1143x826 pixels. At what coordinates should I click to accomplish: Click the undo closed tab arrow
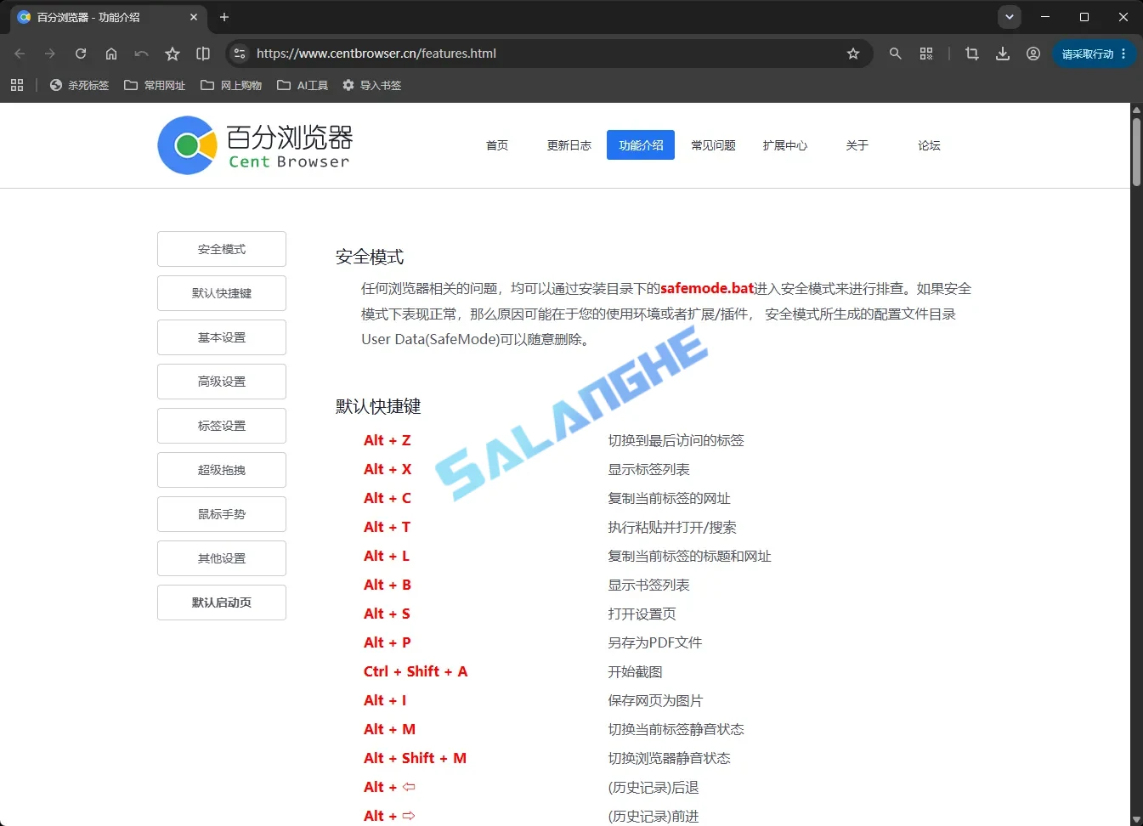(x=142, y=54)
